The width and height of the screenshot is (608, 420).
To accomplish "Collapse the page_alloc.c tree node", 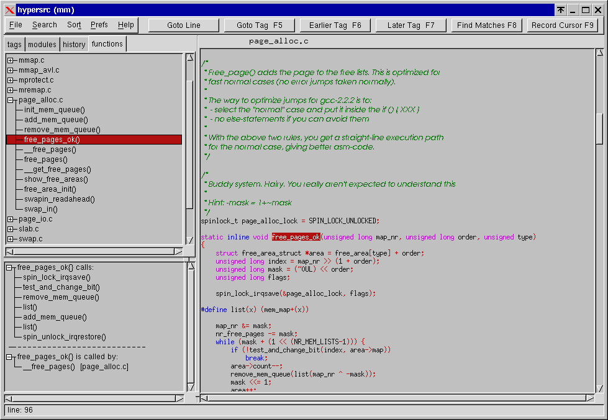I will [x=11, y=100].
